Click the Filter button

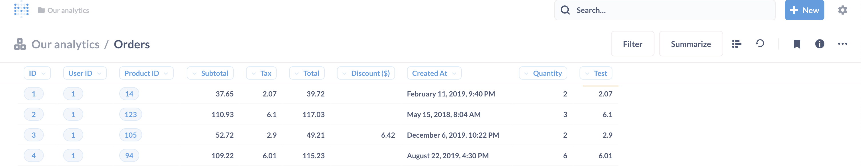point(632,44)
